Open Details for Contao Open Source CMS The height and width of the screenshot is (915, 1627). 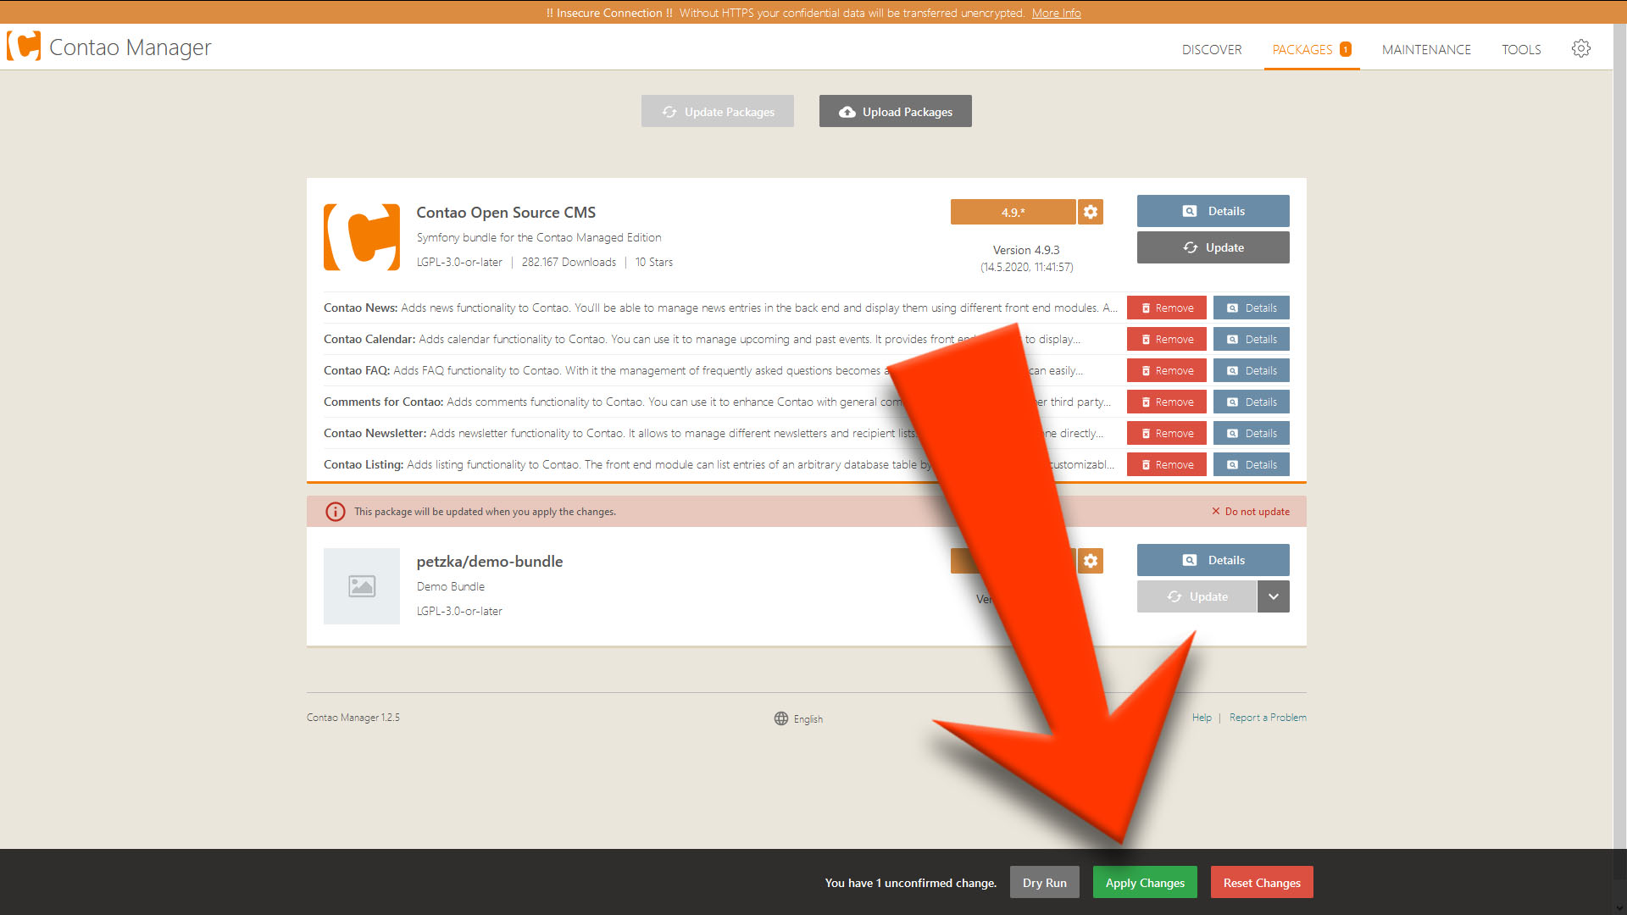pos(1213,211)
